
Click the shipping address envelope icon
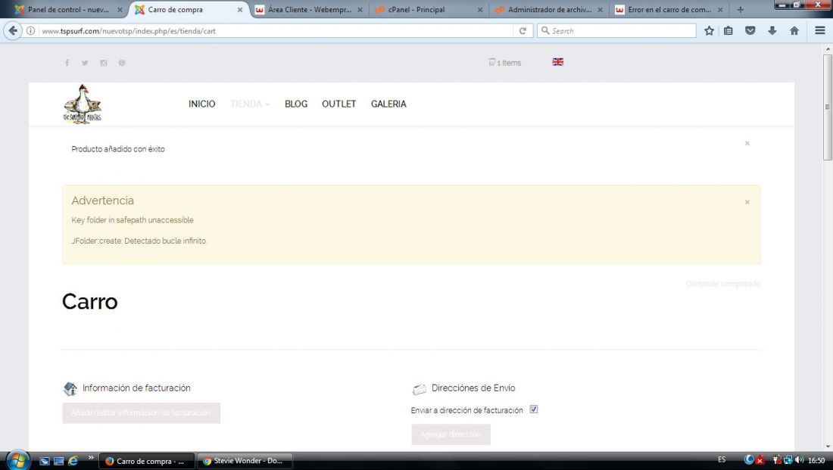tap(420, 389)
